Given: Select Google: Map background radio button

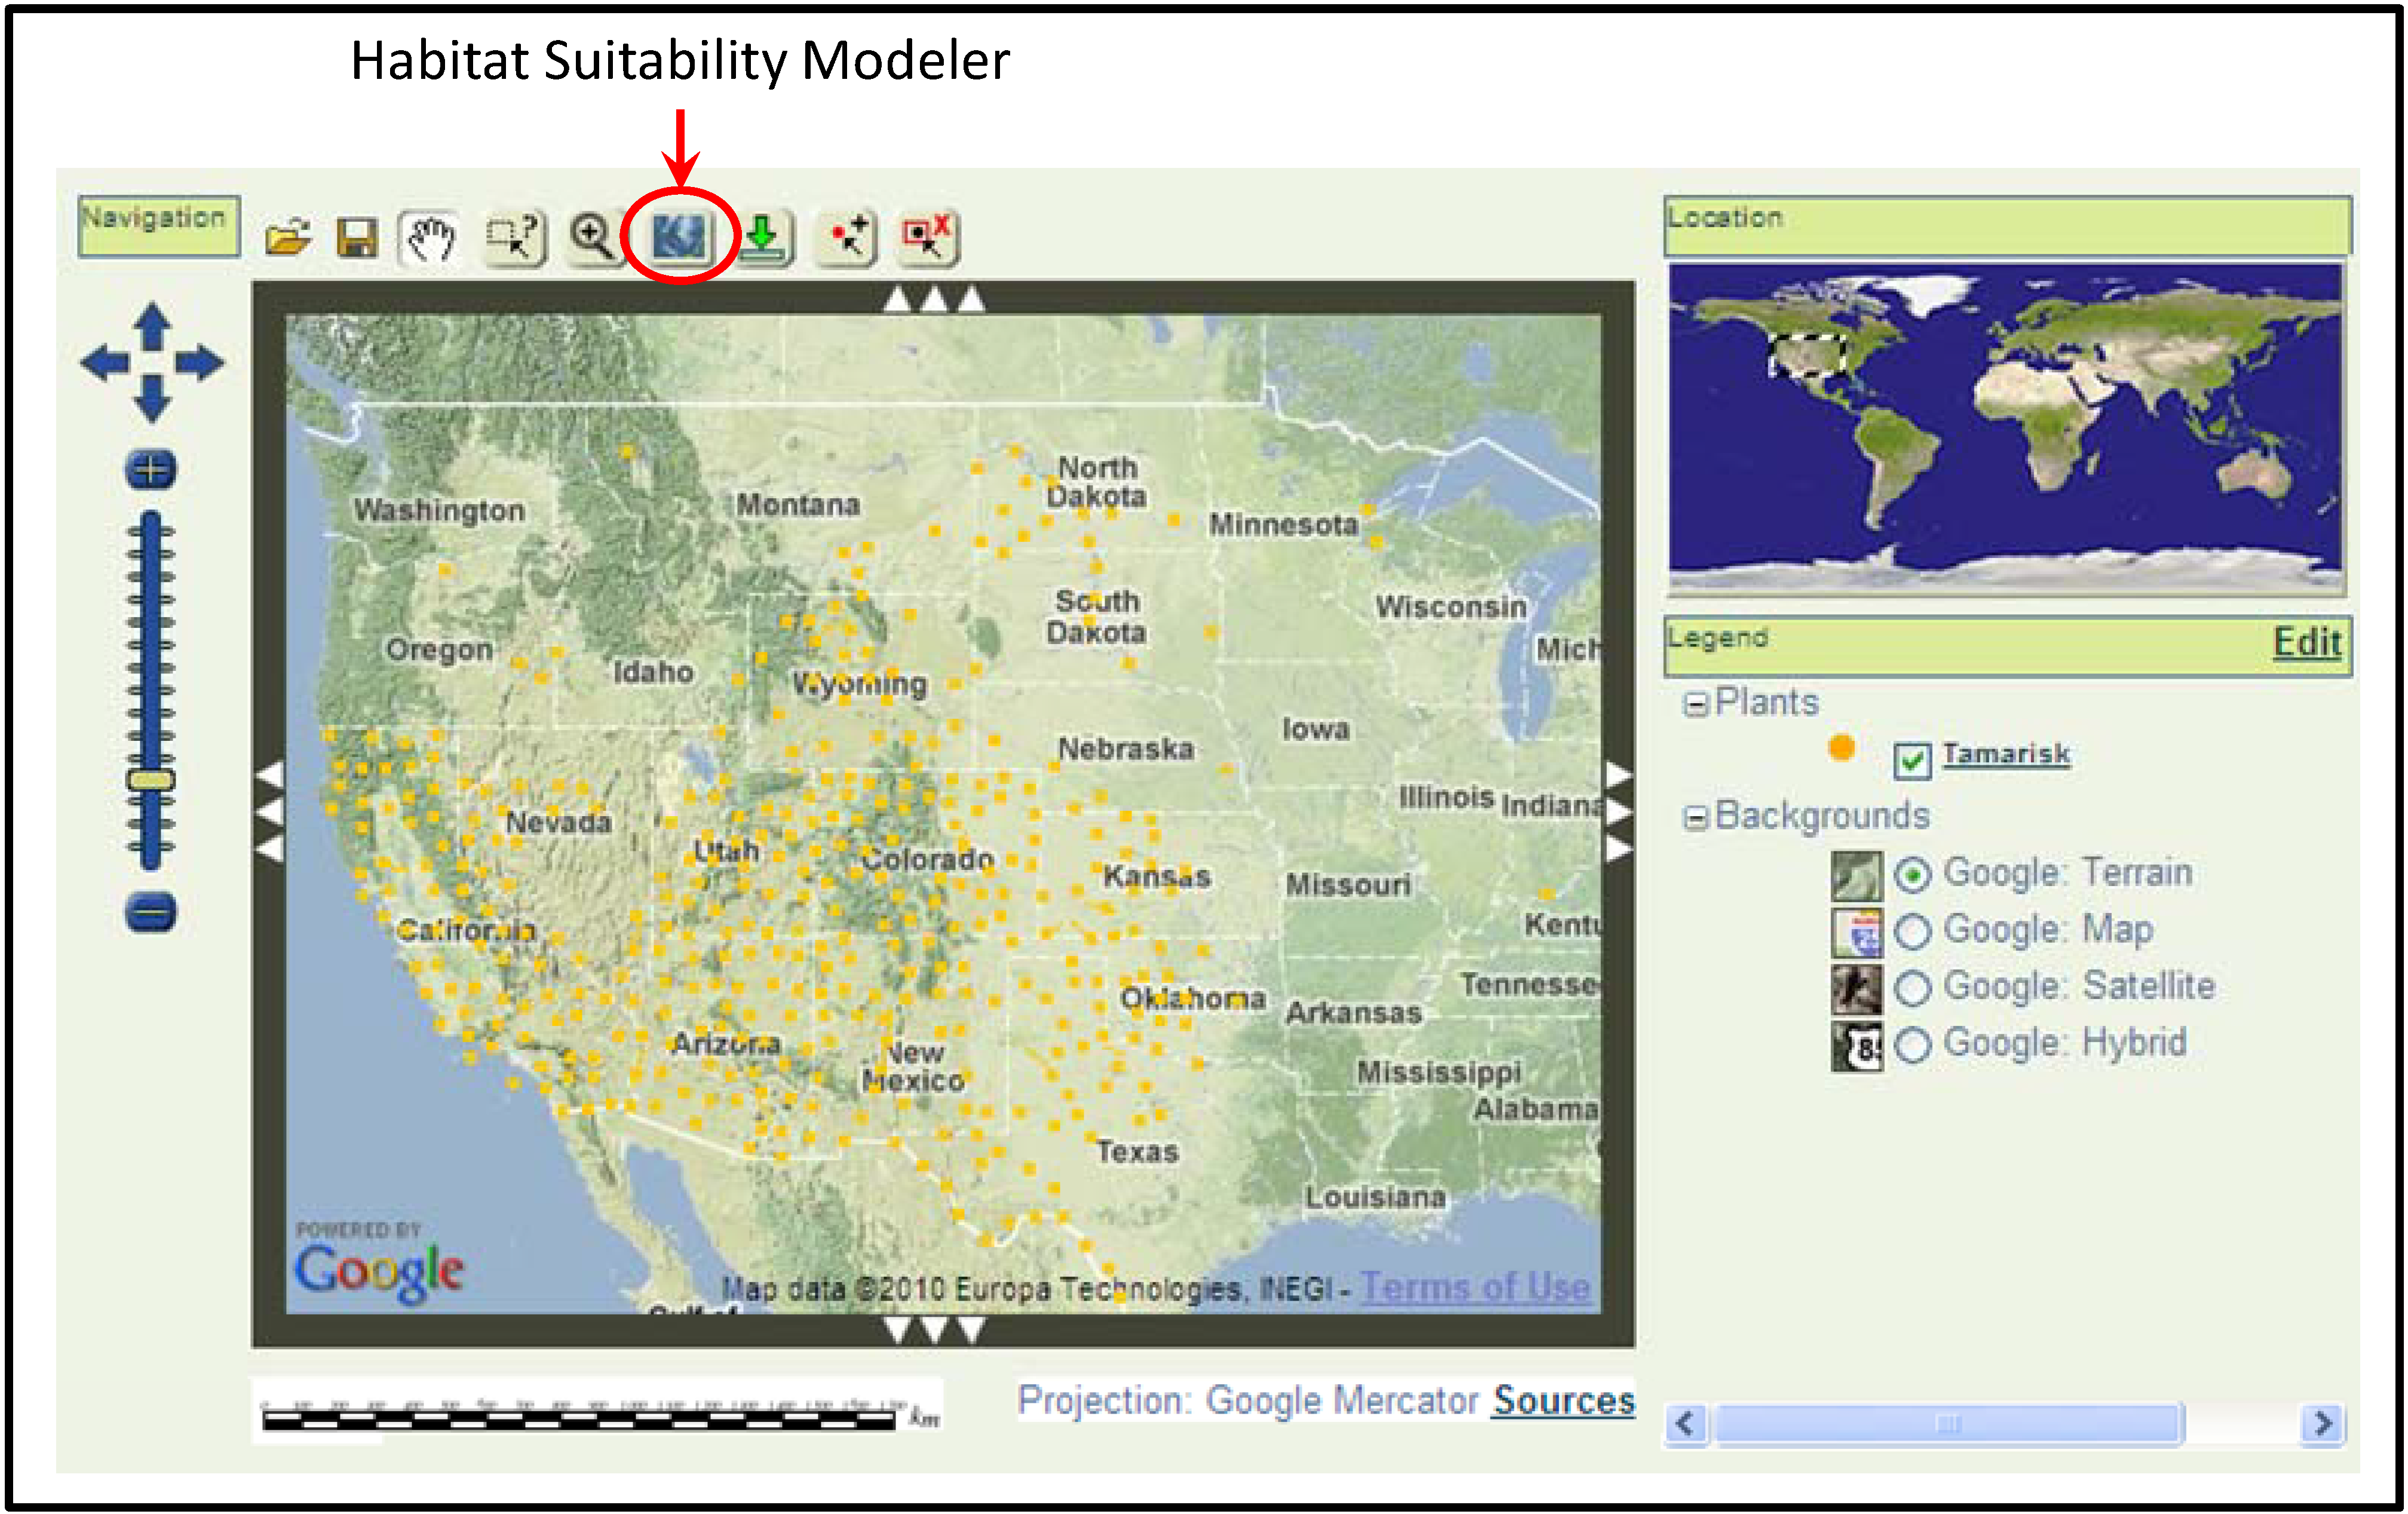Looking at the screenshot, I should (x=1912, y=931).
